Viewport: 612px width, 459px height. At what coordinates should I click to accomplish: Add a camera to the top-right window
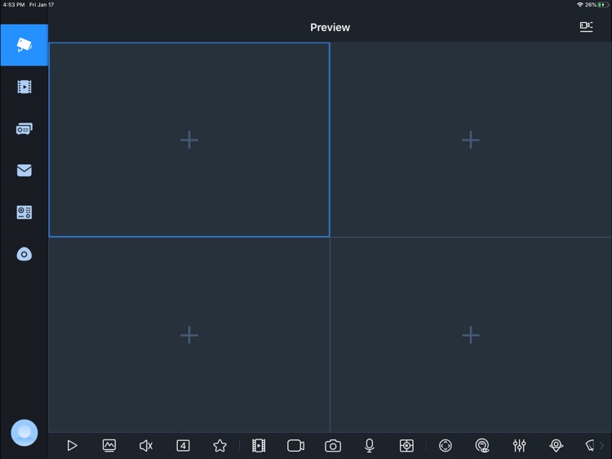click(471, 140)
